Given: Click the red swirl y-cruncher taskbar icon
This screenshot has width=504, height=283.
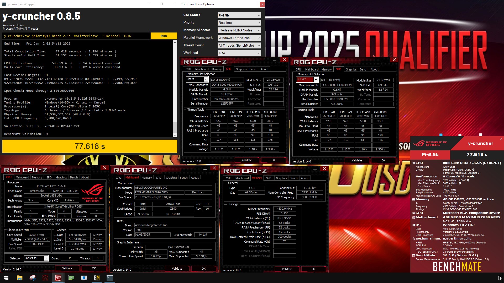Looking at the screenshot, I should [x=45, y=278].
